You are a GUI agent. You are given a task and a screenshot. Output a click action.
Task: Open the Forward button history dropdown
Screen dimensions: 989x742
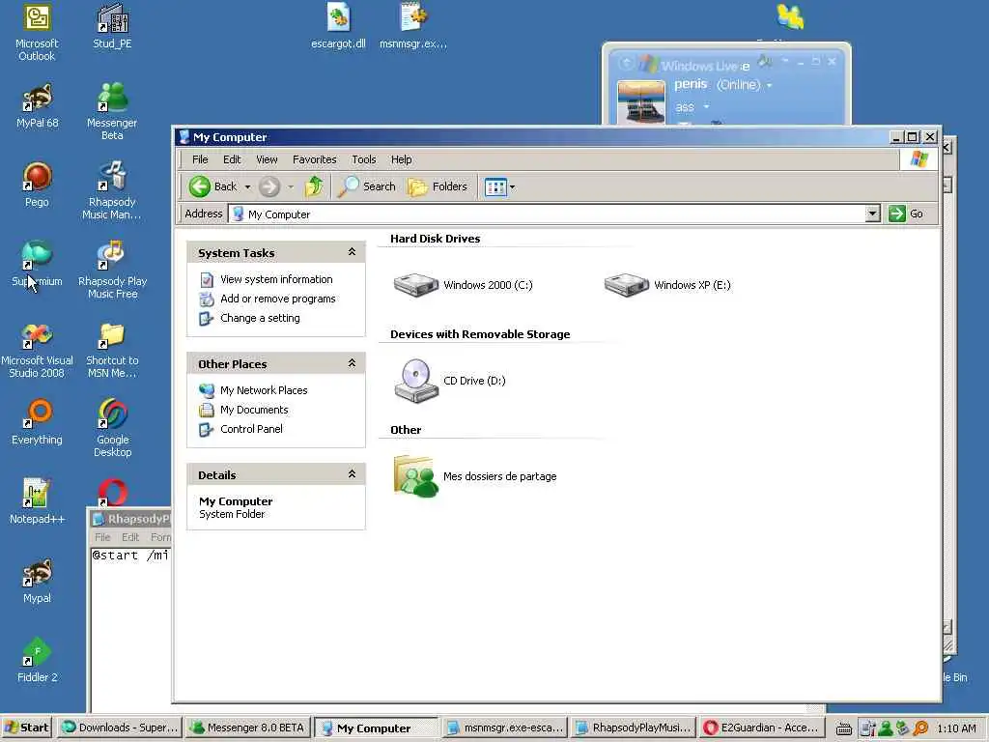pos(291,186)
